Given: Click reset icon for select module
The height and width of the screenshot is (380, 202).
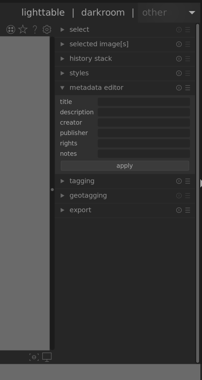Looking at the screenshot, I should click(179, 29).
